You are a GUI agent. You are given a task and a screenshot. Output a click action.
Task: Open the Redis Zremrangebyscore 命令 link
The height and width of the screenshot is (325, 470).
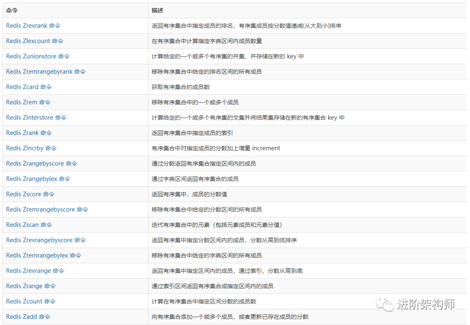(x=47, y=209)
